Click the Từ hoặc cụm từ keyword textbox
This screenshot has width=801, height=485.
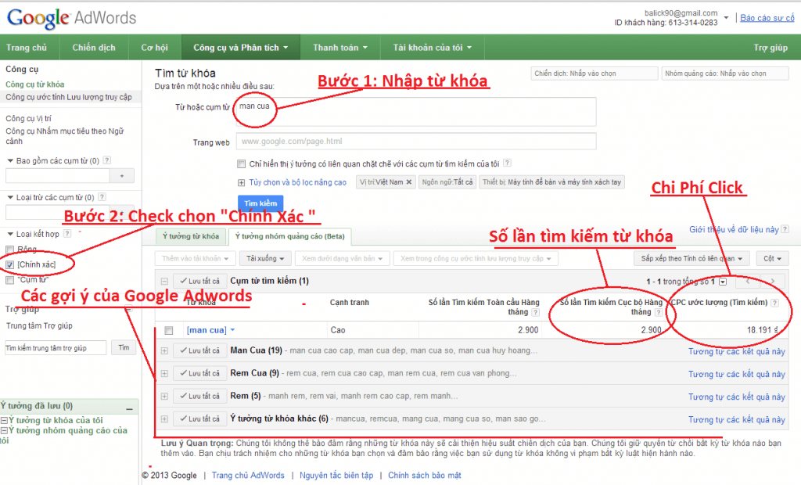(416, 111)
